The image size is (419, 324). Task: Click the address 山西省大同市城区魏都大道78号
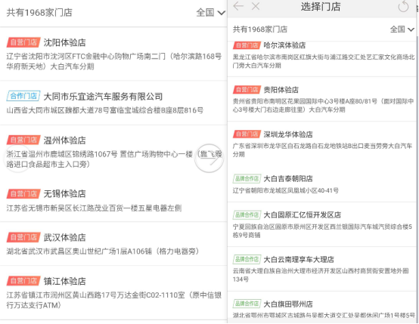pos(104,110)
